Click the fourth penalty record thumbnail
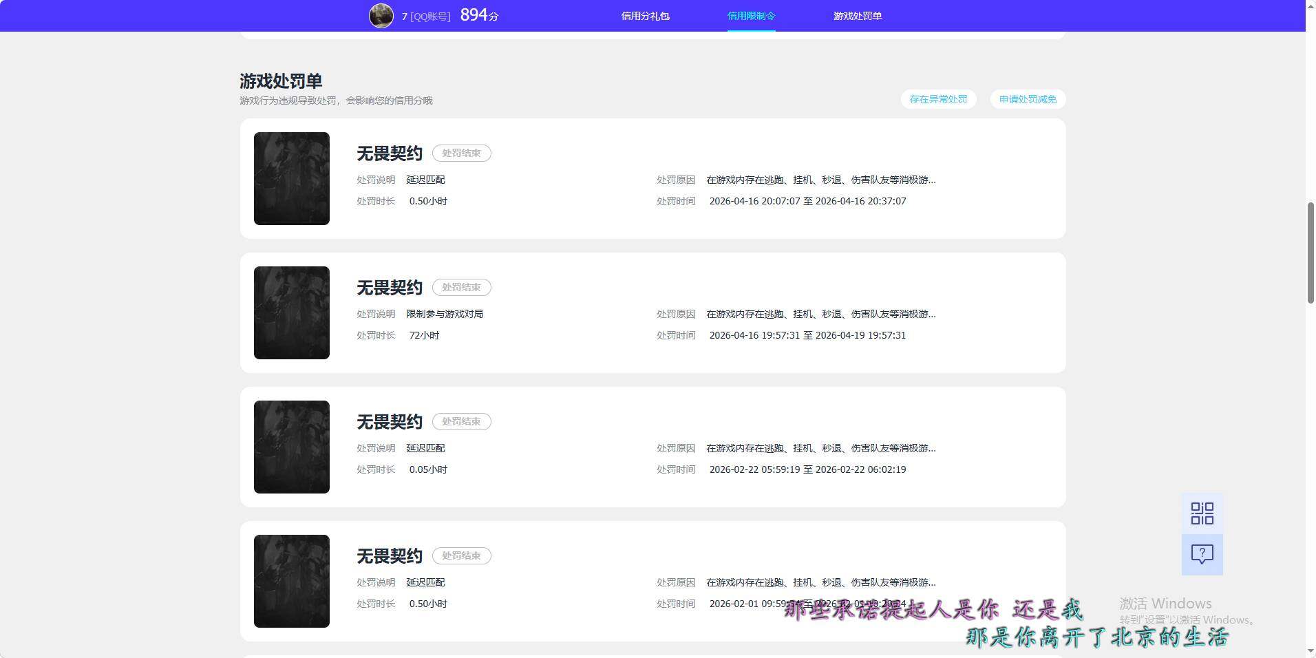Screen dimensions: 1316x658 pos(292,581)
